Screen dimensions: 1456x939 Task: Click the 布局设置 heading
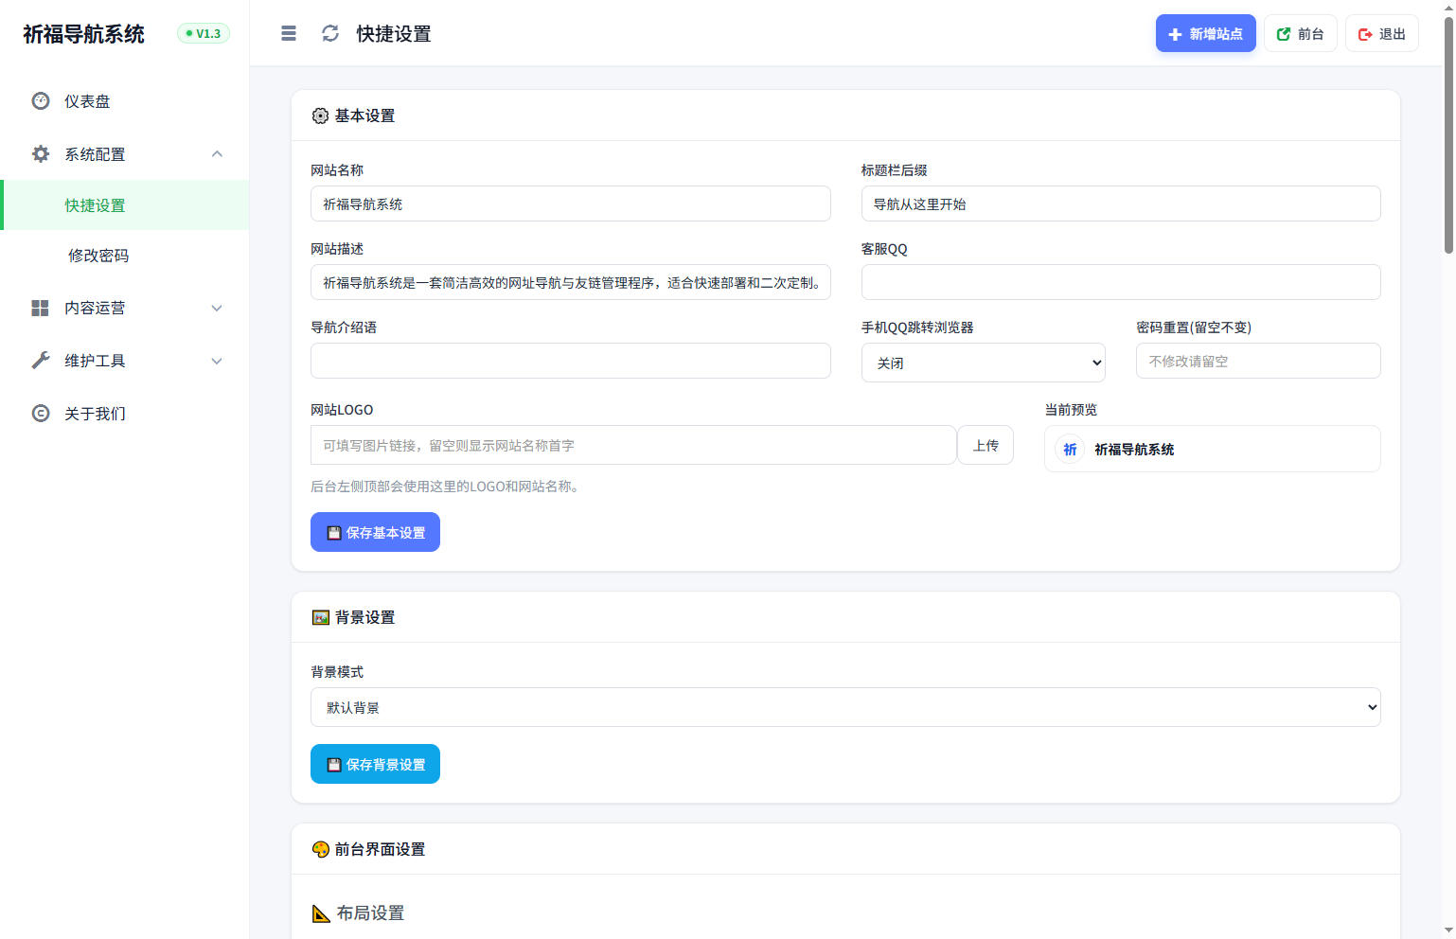click(370, 913)
